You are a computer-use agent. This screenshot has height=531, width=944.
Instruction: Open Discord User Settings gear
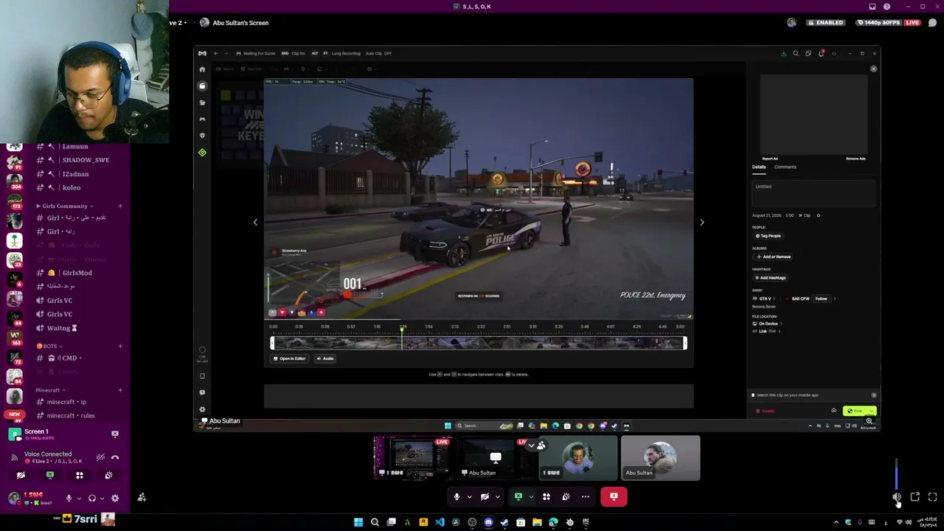115,499
